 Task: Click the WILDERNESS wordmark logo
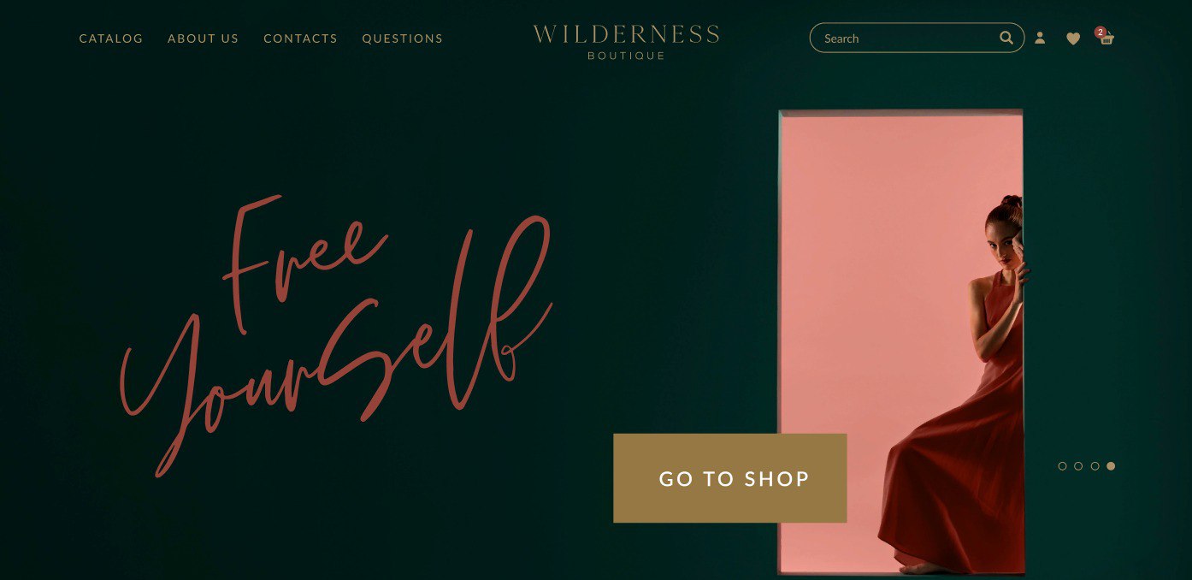pos(626,35)
